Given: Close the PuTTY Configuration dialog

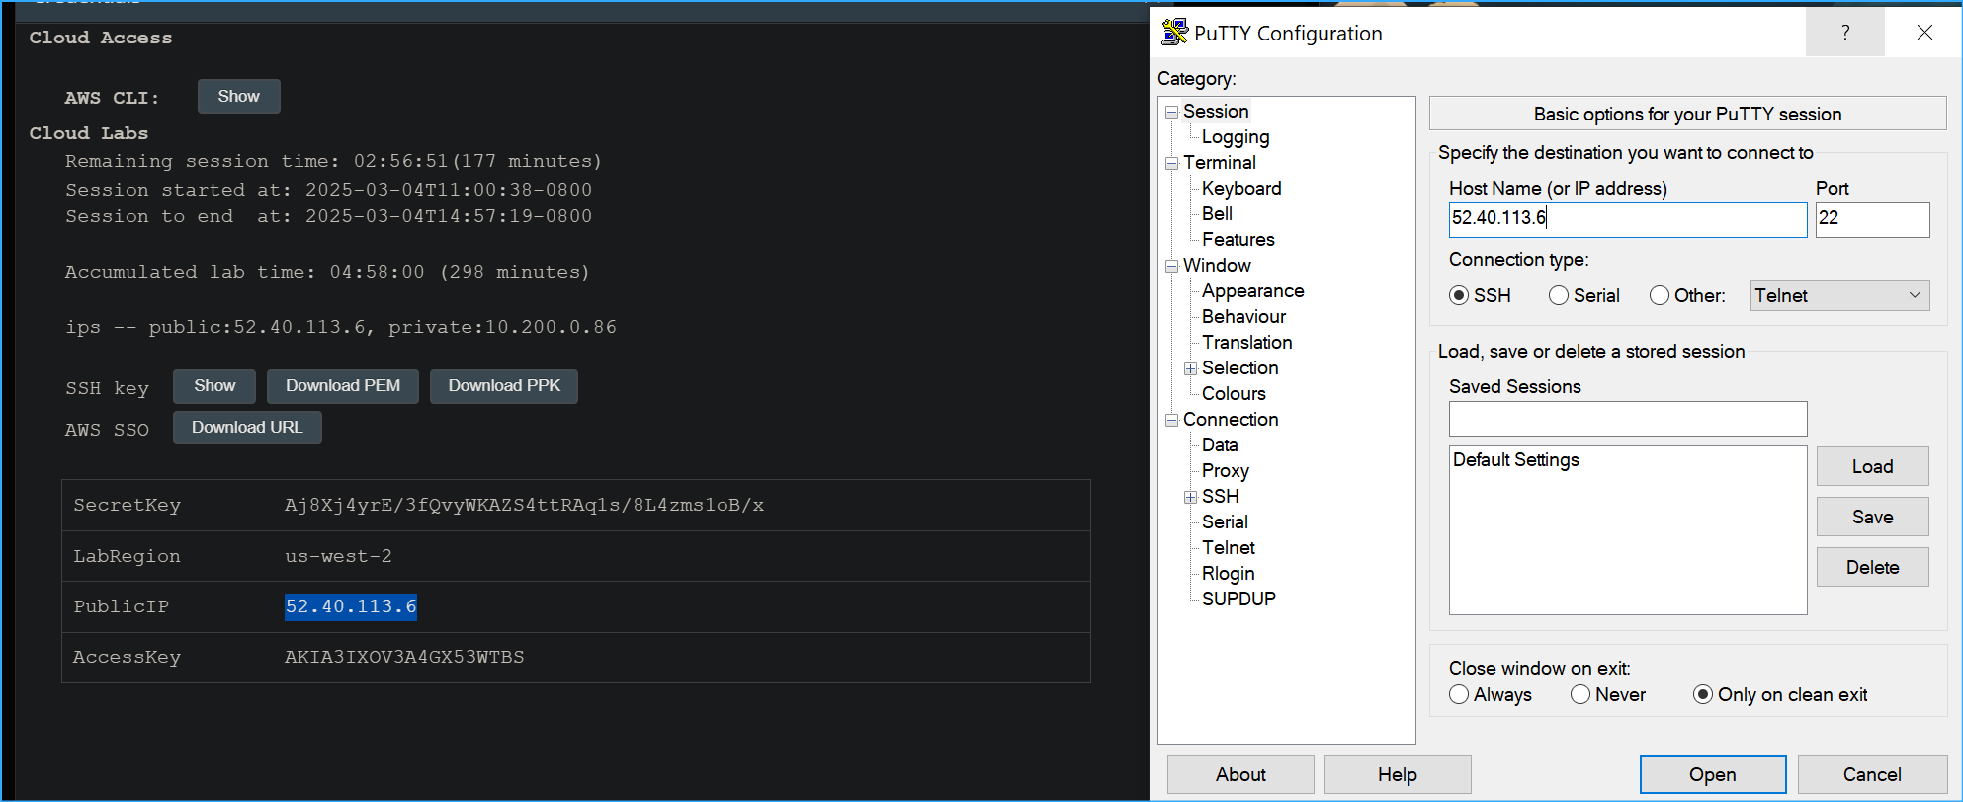Looking at the screenshot, I should click(1923, 33).
